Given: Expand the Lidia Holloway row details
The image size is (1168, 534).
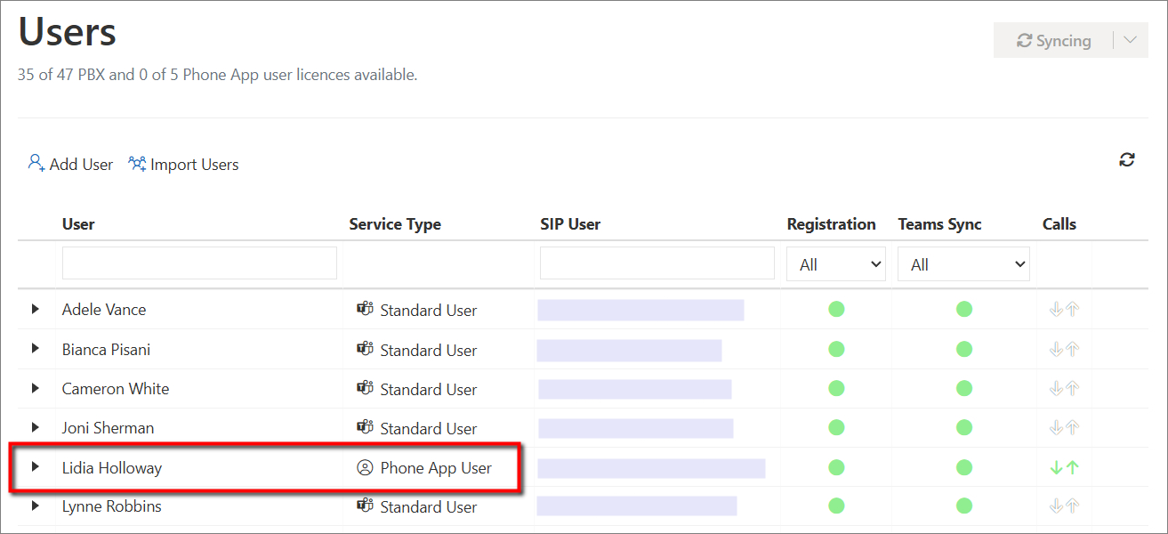Looking at the screenshot, I should 36,466.
